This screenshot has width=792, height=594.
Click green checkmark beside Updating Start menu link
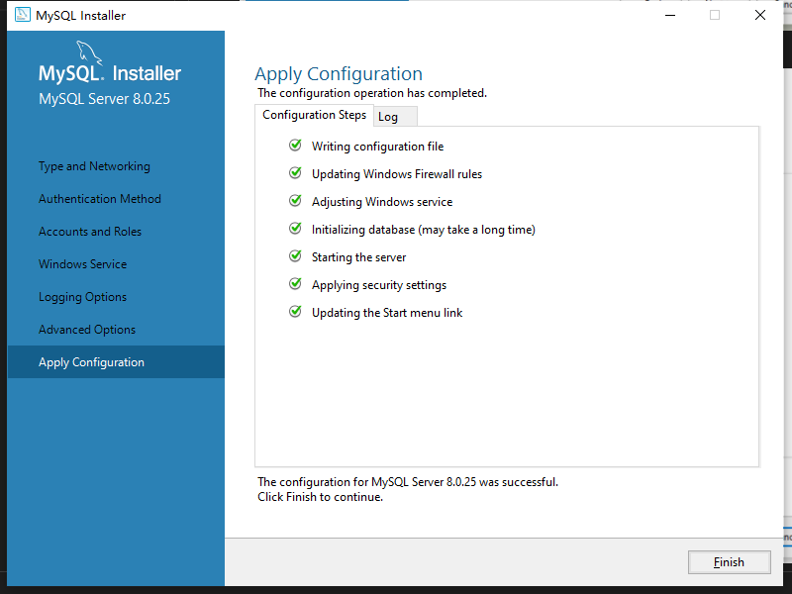click(295, 312)
